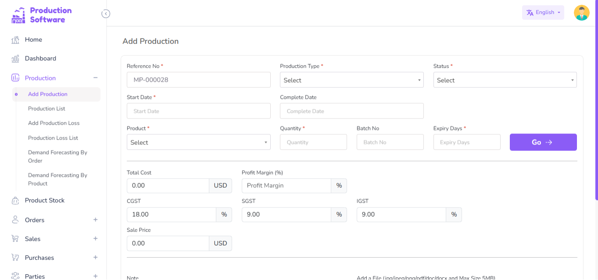598x280 pixels.
Task: Click the Production Software factory logo
Action: [18, 15]
